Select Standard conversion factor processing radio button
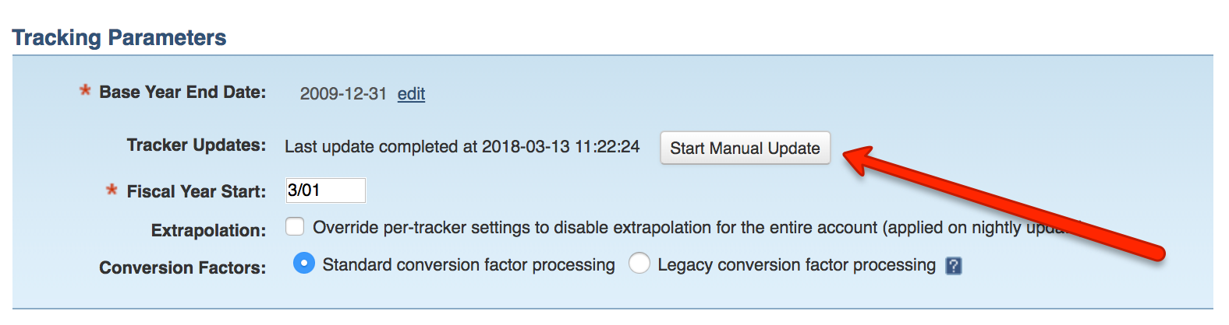Viewport: 1229px width, 325px height. point(304,264)
